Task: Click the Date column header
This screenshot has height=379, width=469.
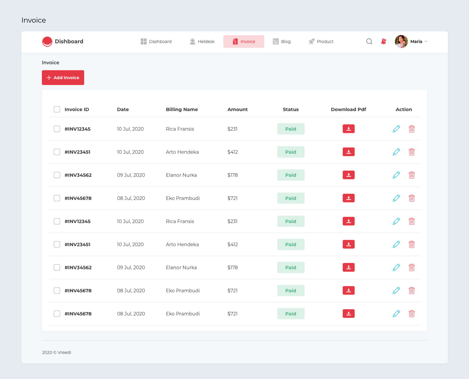Action: click(123, 109)
